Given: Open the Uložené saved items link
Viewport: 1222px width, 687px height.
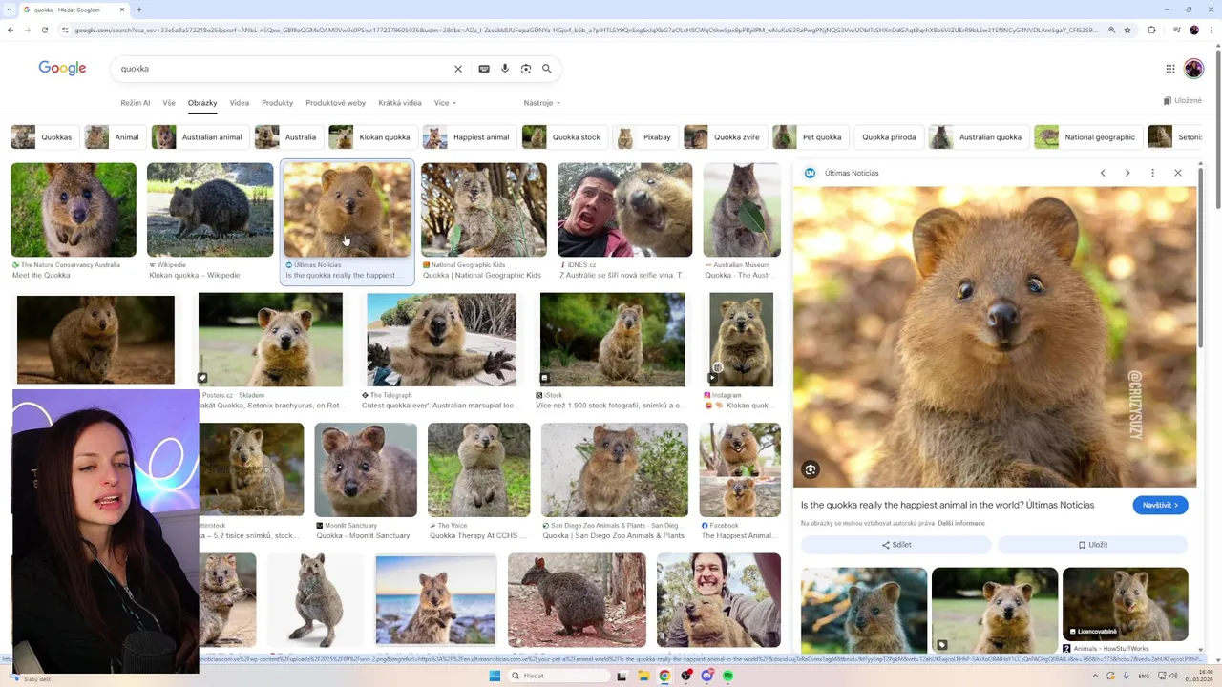Looking at the screenshot, I should pyautogui.click(x=1183, y=101).
